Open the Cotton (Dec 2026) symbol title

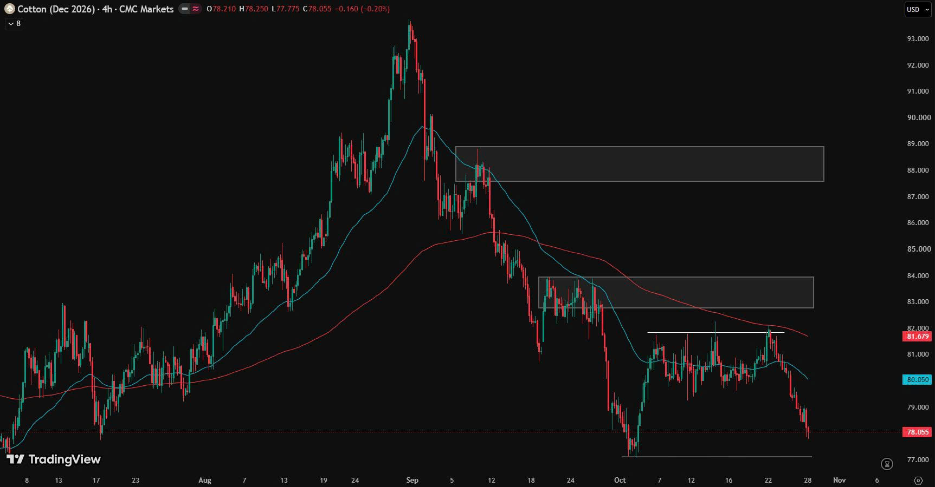[x=56, y=9]
